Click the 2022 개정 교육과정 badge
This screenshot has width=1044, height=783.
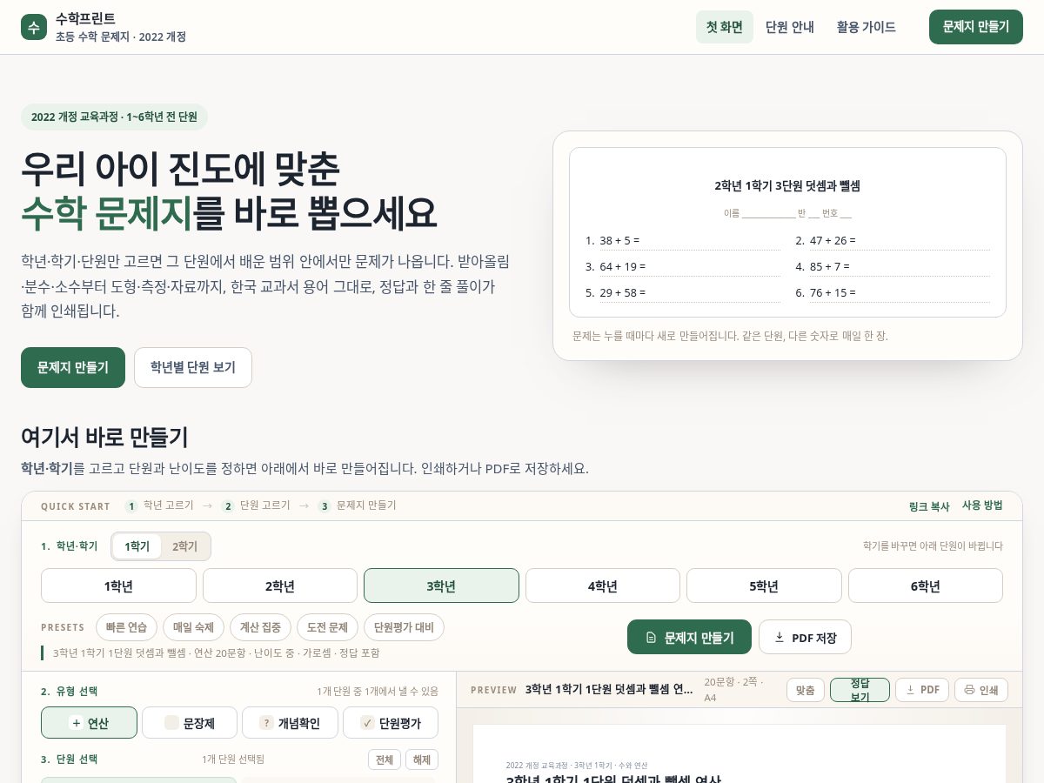point(114,117)
